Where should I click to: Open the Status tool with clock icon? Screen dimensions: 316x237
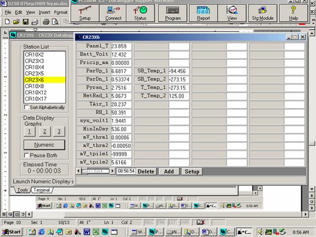[x=140, y=13]
